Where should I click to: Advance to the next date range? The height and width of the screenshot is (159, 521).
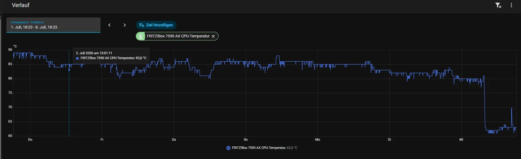point(125,25)
